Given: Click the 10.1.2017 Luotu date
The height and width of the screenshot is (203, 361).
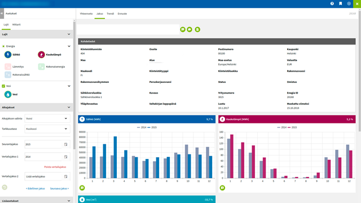Looking at the screenshot, I should click(x=223, y=108).
